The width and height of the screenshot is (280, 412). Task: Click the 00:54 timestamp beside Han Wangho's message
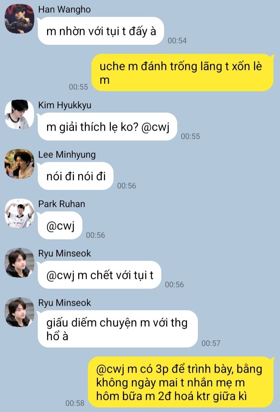(177, 40)
